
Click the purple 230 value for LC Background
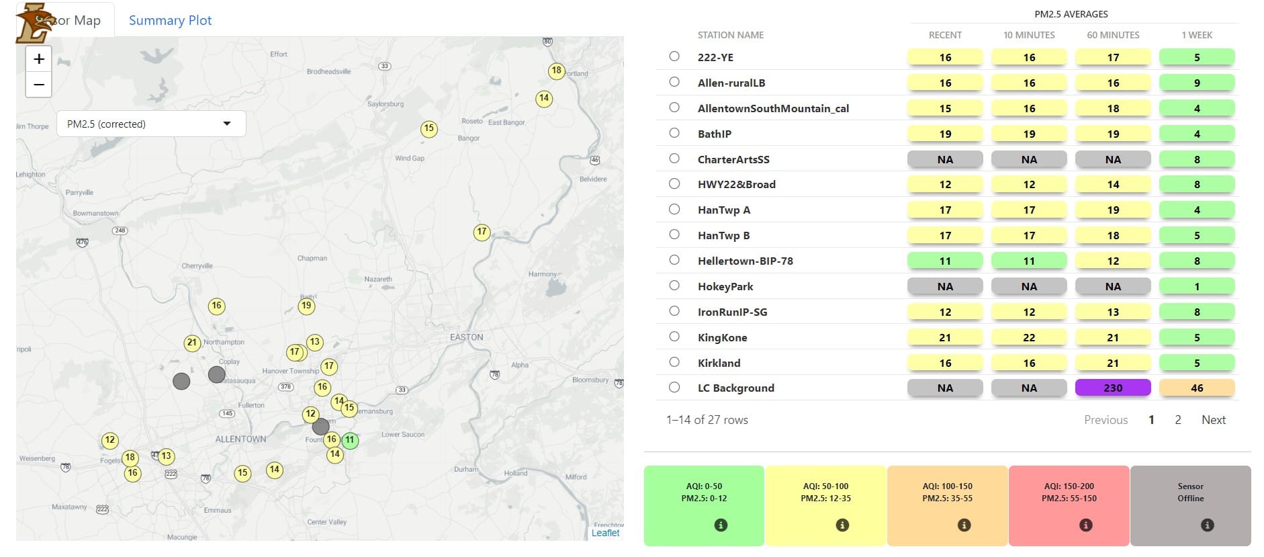(1113, 388)
